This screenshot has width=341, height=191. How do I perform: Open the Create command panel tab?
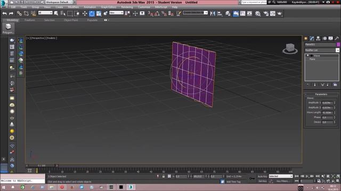pyautogui.click(x=306, y=38)
